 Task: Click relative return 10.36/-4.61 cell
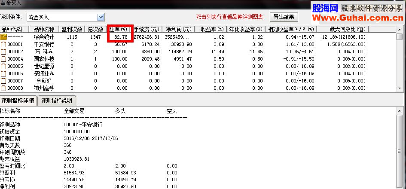300,52
